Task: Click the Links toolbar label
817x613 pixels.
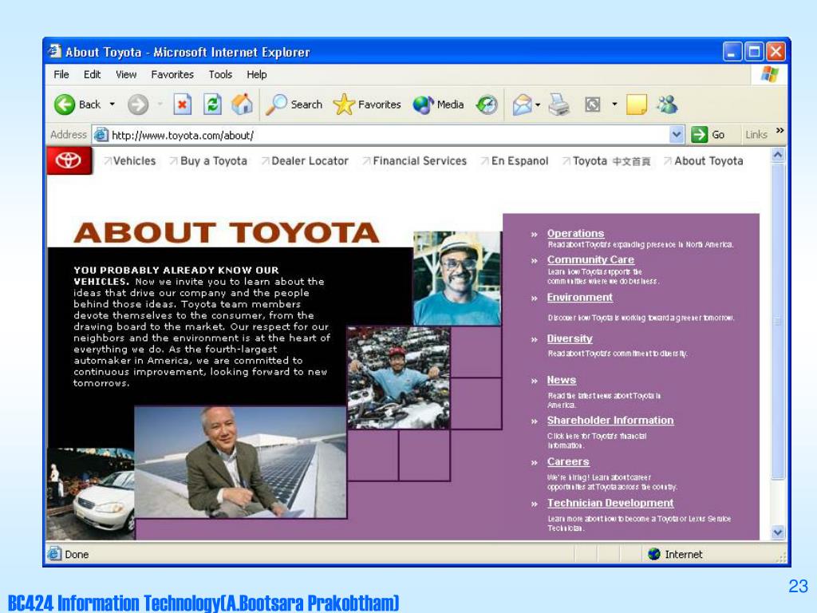Action: [756, 134]
